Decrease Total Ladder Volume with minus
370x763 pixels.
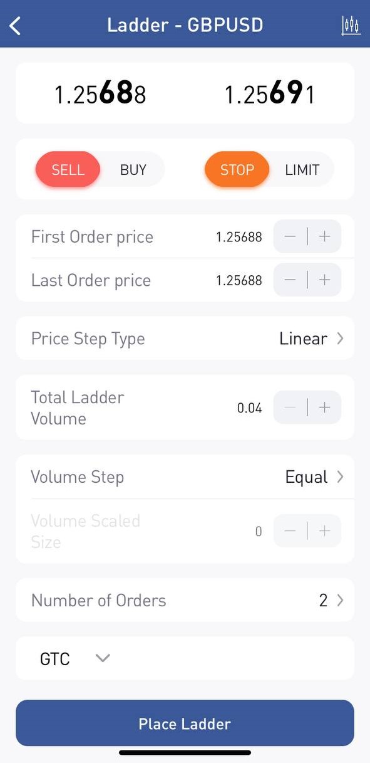click(x=290, y=408)
